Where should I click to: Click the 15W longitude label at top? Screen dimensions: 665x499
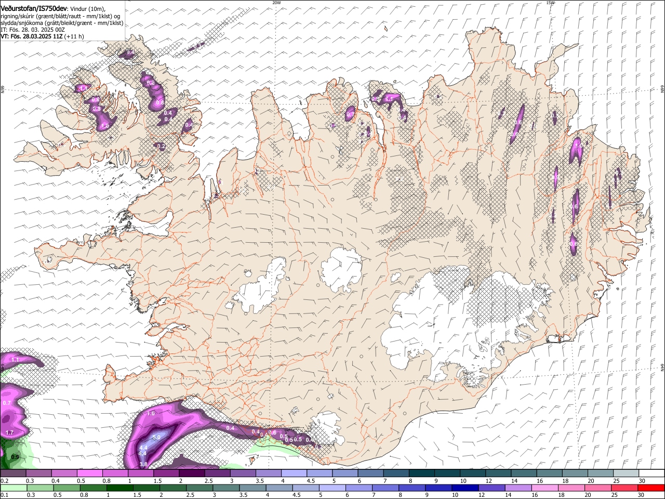pos(550,3)
